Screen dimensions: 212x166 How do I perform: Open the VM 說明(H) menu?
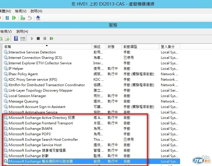(36, 11)
